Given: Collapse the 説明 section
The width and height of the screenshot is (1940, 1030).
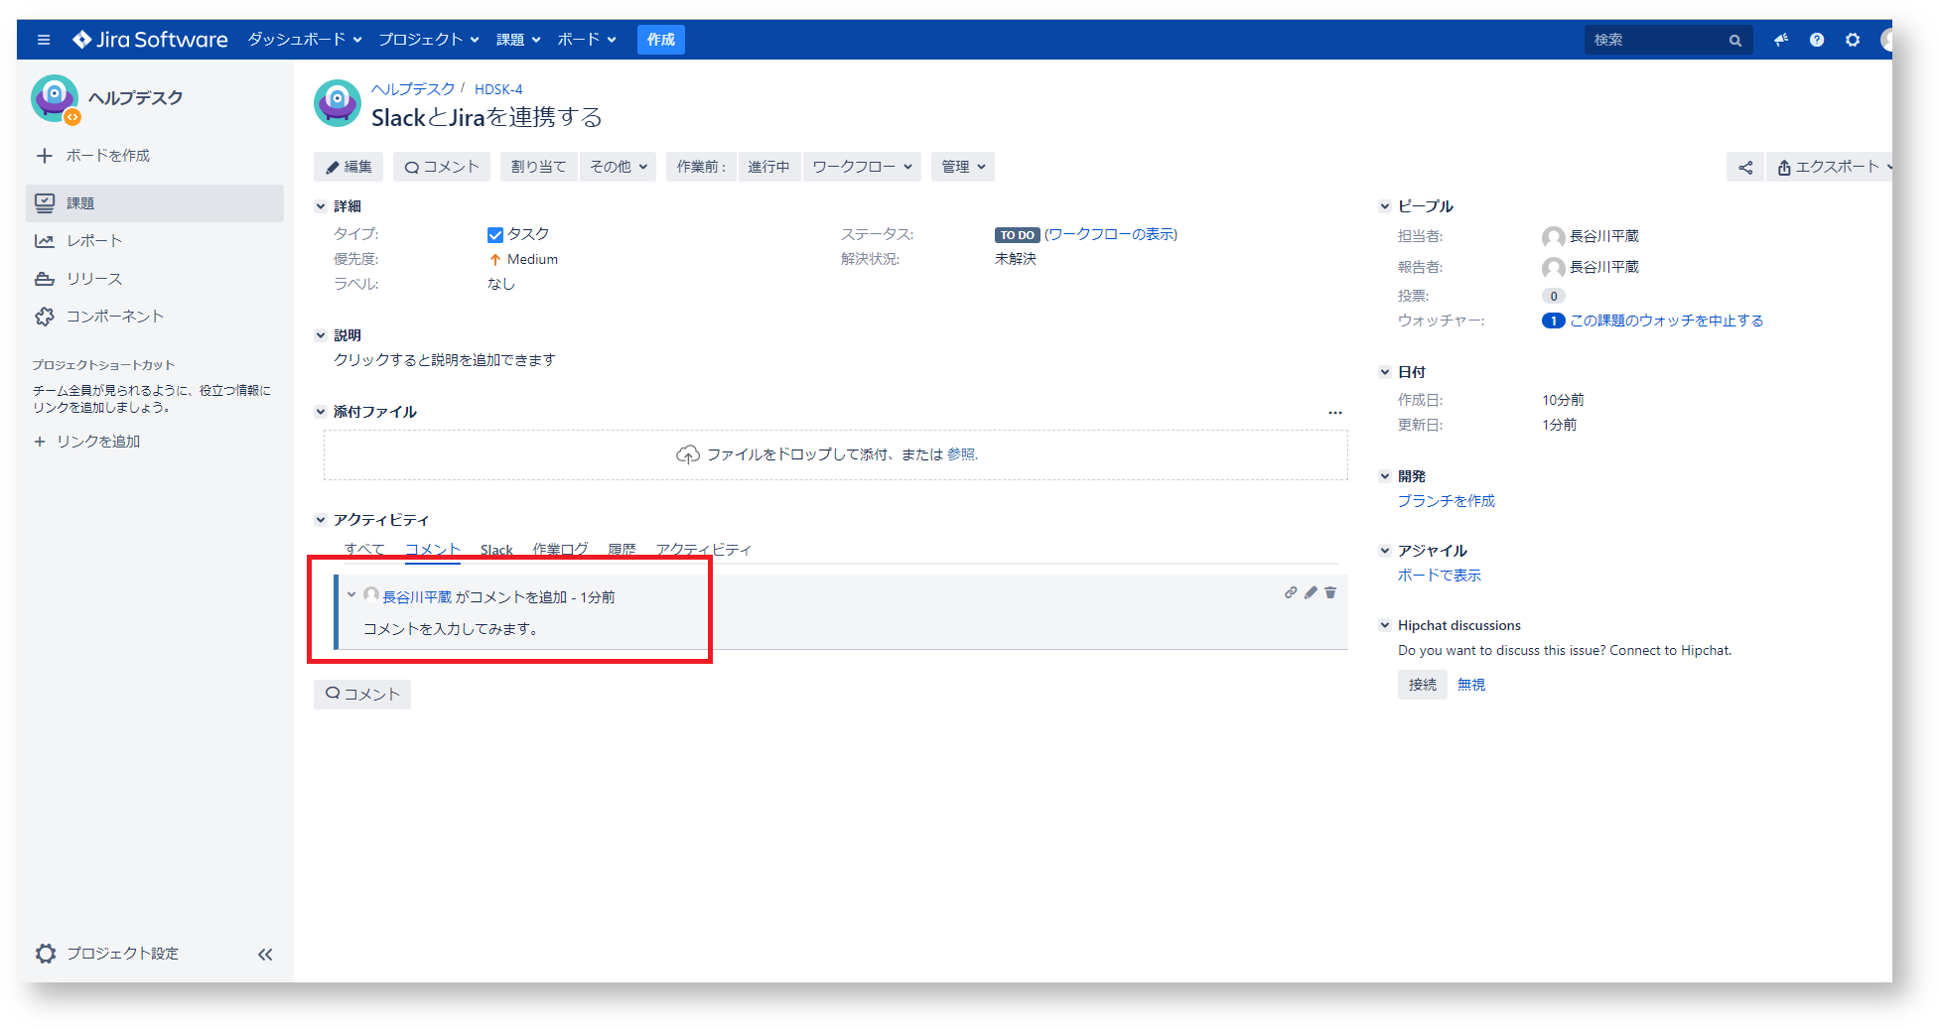Looking at the screenshot, I should (x=321, y=335).
